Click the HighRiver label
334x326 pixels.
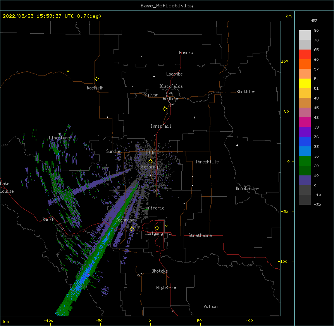tap(167, 288)
